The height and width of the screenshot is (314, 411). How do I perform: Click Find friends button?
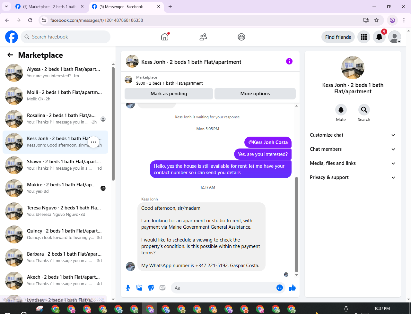pos(338,37)
